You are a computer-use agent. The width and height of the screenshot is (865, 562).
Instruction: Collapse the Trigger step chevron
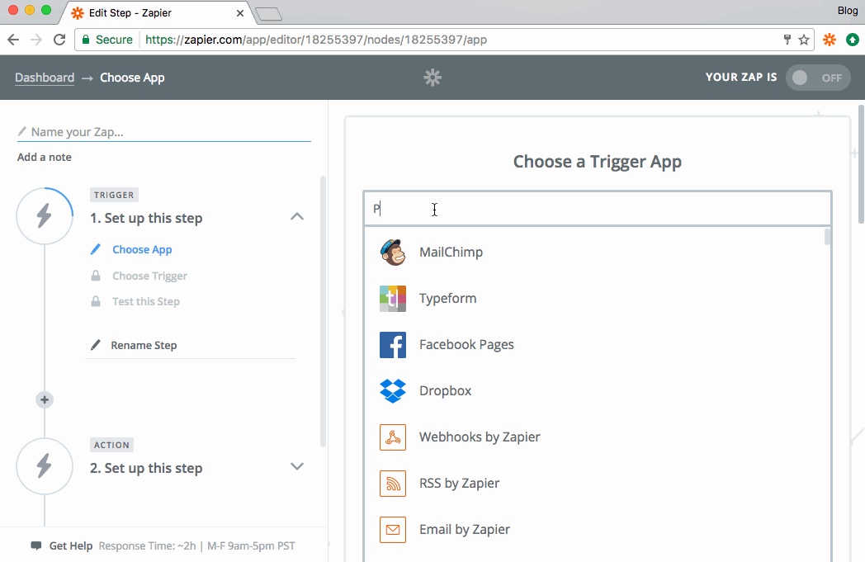coord(297,216)
